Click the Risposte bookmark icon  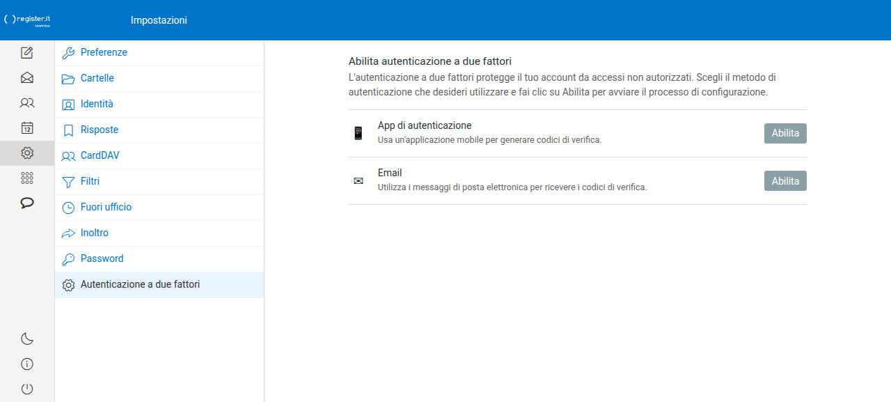click(68, 130)
